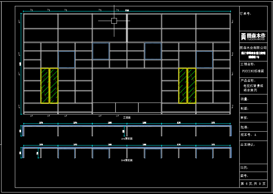Click the B-B横剖图 section label

point(127,160)
